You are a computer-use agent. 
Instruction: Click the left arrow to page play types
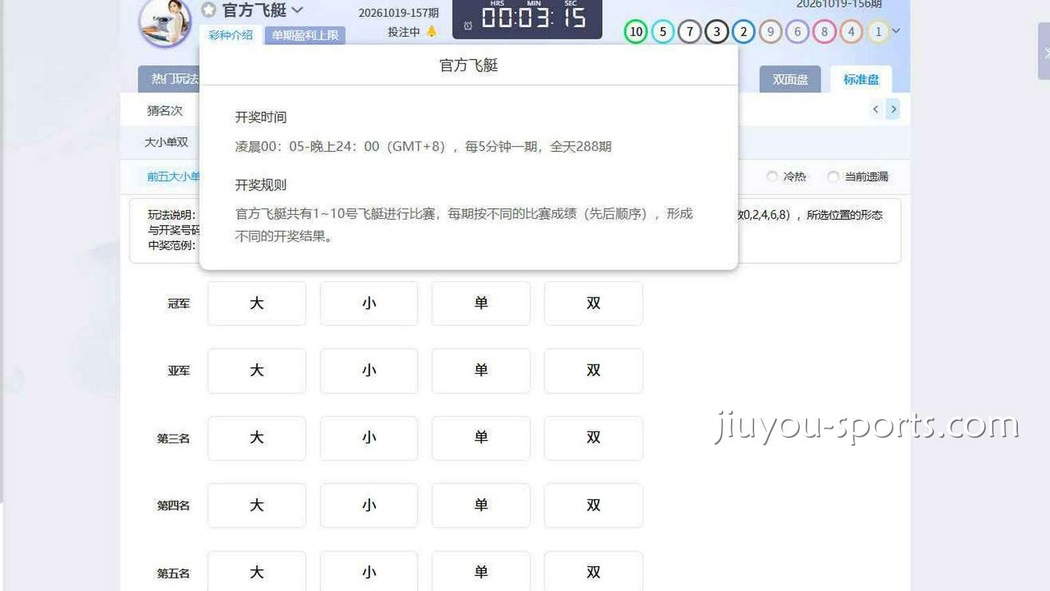875,109
